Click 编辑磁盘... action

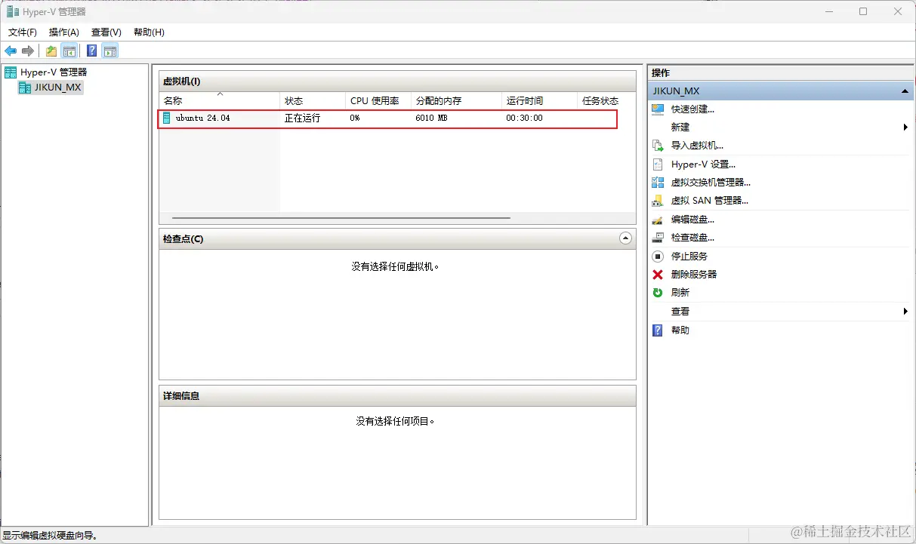click(x=692, y=220)
